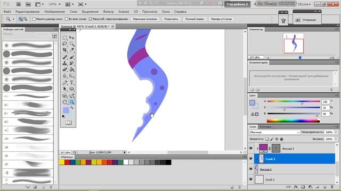Click Zoom Out mode in options bar
This screenshot has height=191, width=341.
(x=26, y=19)
